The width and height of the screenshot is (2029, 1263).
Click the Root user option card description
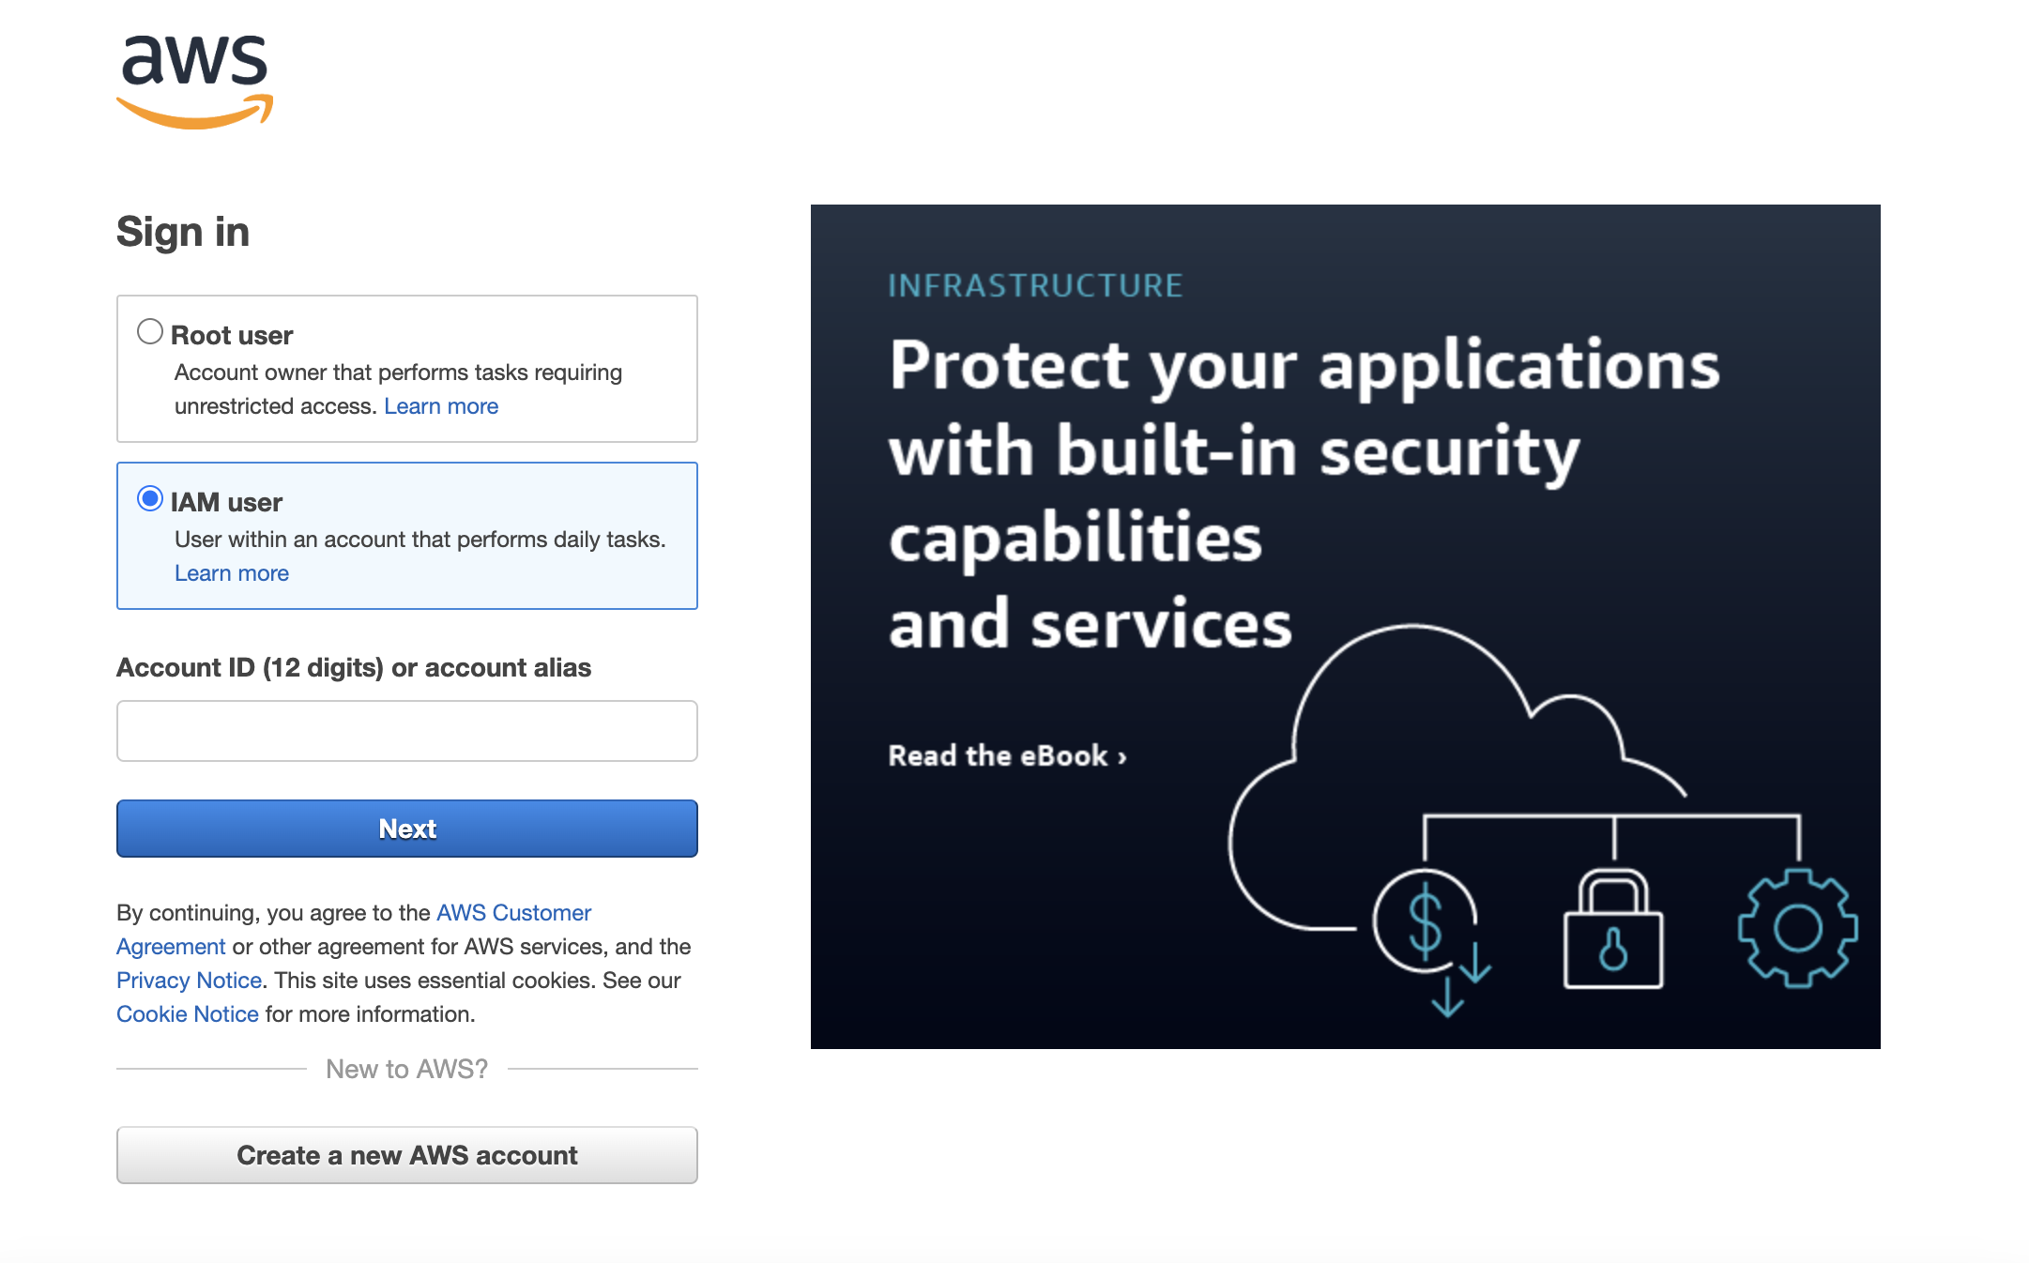coord(398,373)
